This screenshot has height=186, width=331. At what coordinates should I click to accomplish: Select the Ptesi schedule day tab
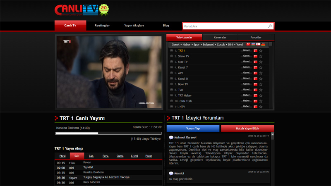click(x=62, y=156)
